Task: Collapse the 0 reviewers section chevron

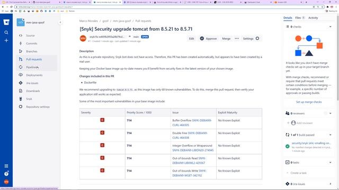Action: pyautogui.click(x=331, y=113)
